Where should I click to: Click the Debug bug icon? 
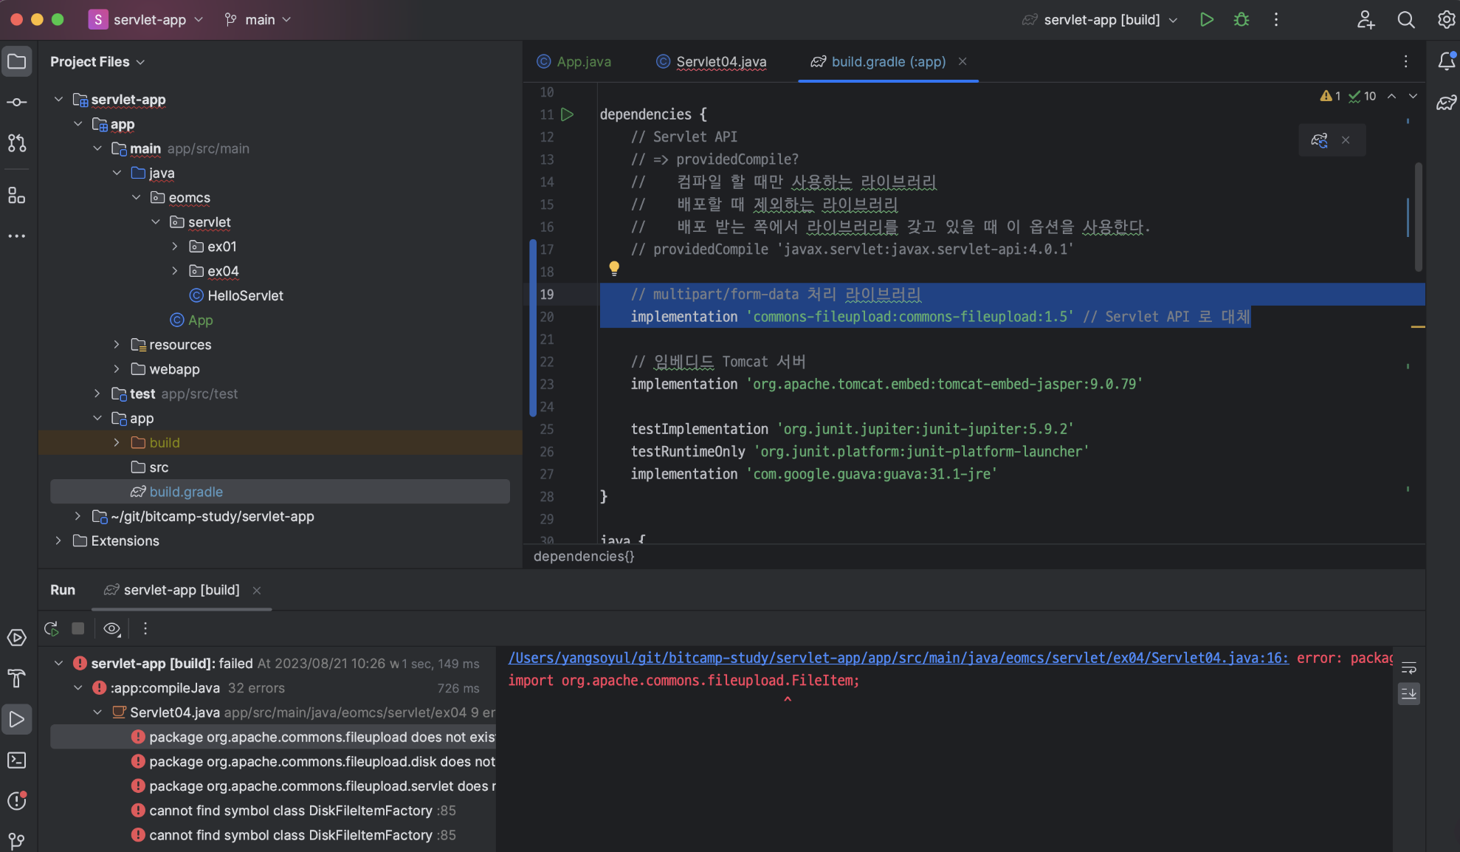[x=1242, y=20]
